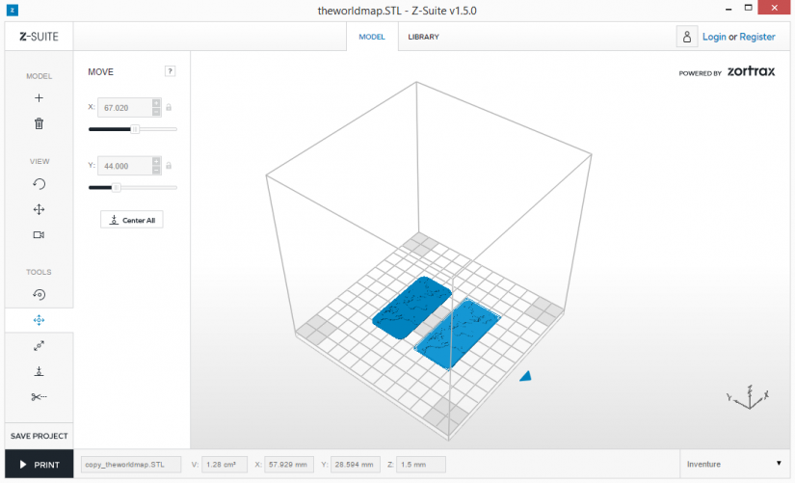Click the Center All button
Screen dimensions: 795x483
[132, 220]
